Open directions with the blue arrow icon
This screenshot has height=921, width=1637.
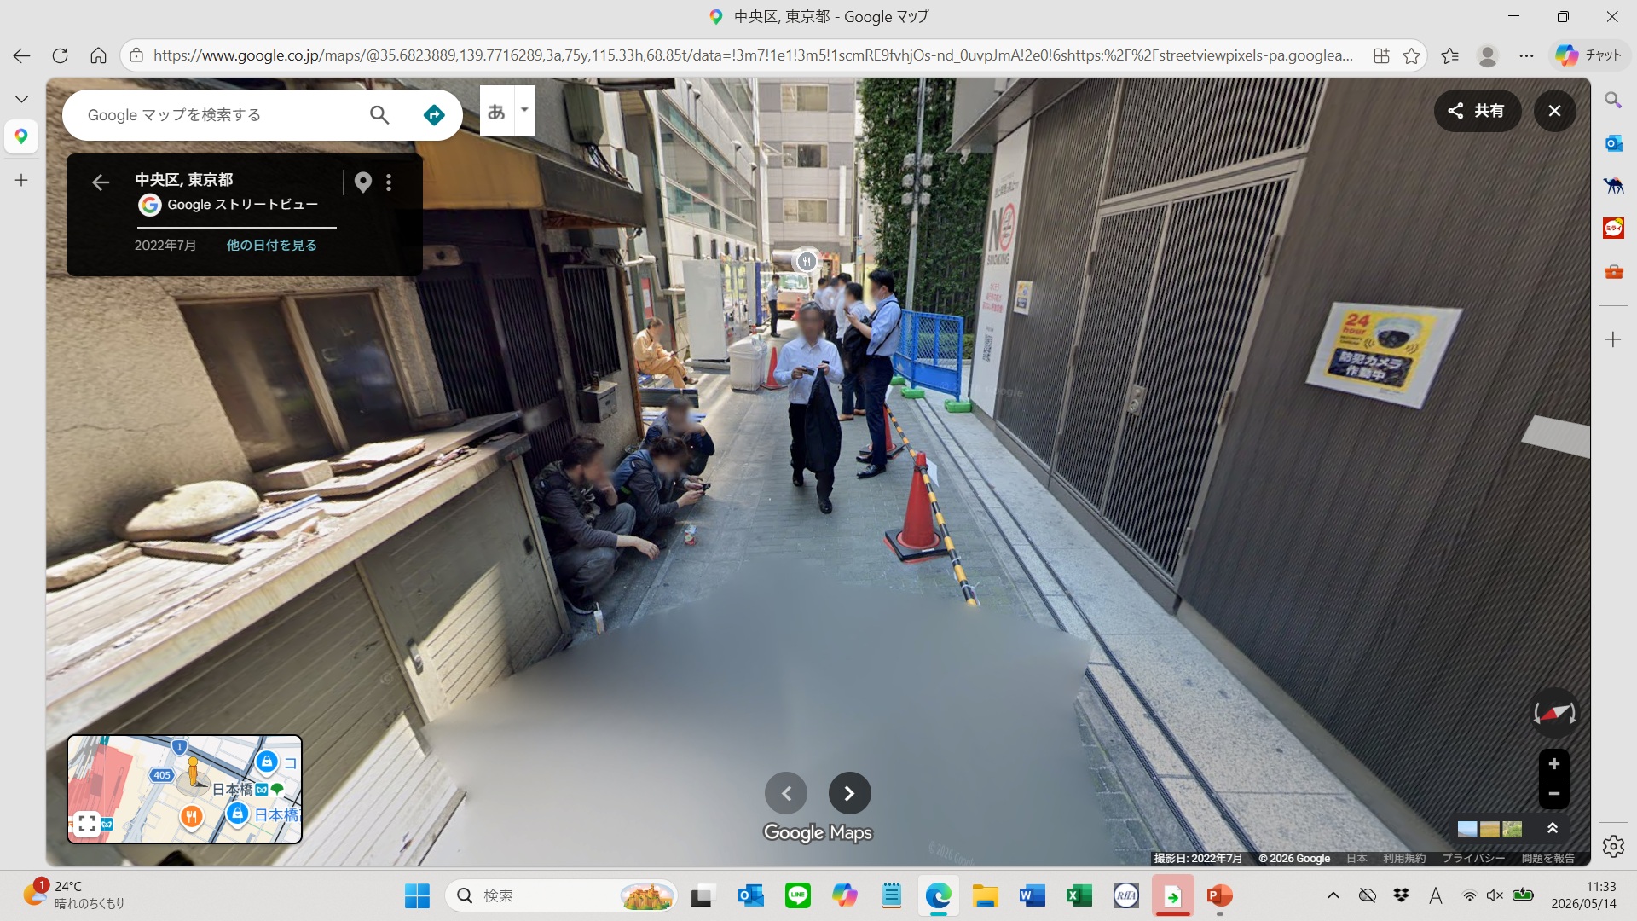[434, 115]
